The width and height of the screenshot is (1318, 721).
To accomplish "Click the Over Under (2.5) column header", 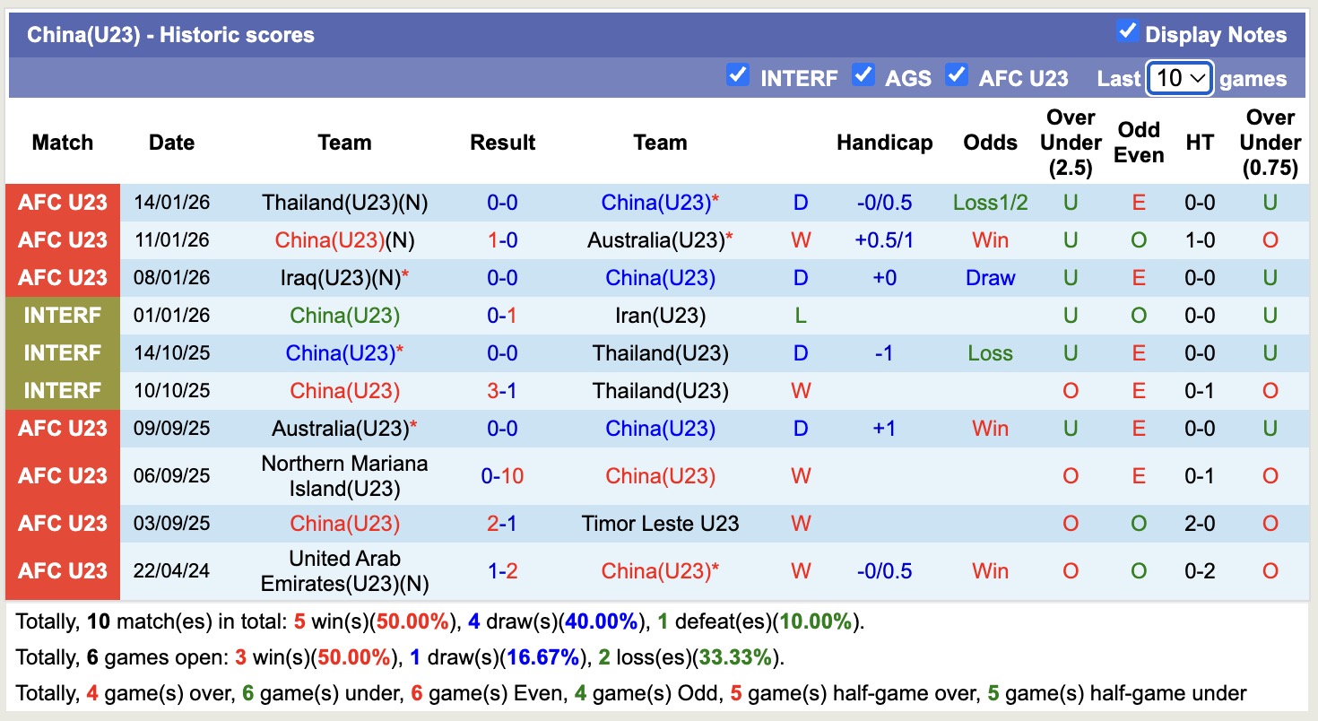I will [1071, 143].
